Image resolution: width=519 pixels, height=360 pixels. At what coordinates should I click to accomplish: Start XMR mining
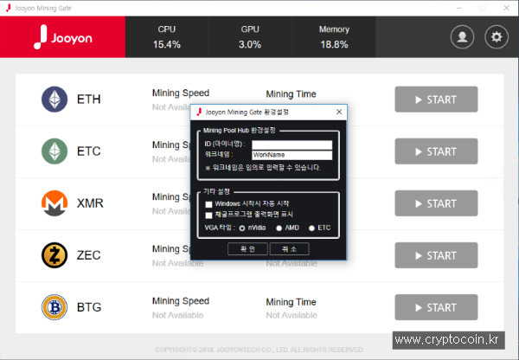(x=436, y=203)
